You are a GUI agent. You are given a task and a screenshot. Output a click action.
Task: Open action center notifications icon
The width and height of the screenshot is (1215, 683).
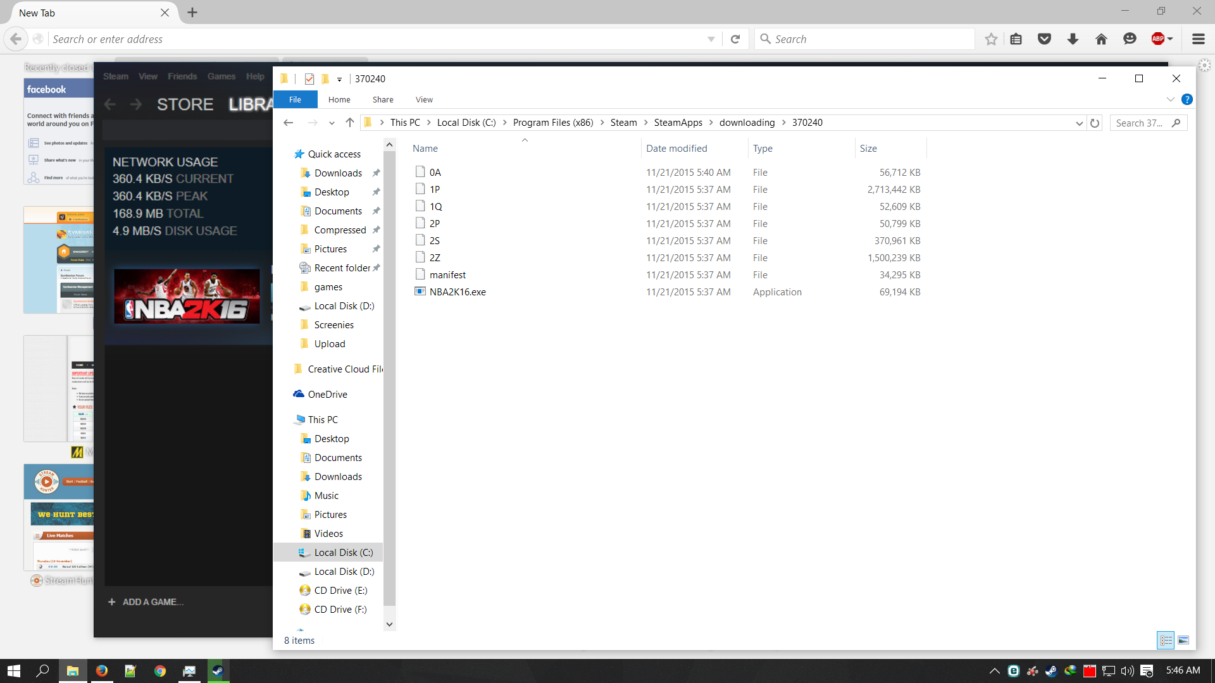pos(1147,671)
